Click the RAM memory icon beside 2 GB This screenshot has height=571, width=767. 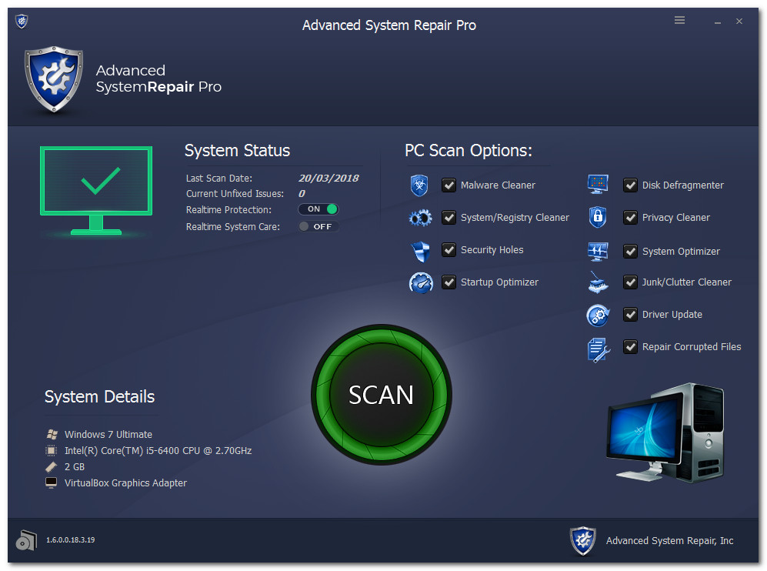52,467
